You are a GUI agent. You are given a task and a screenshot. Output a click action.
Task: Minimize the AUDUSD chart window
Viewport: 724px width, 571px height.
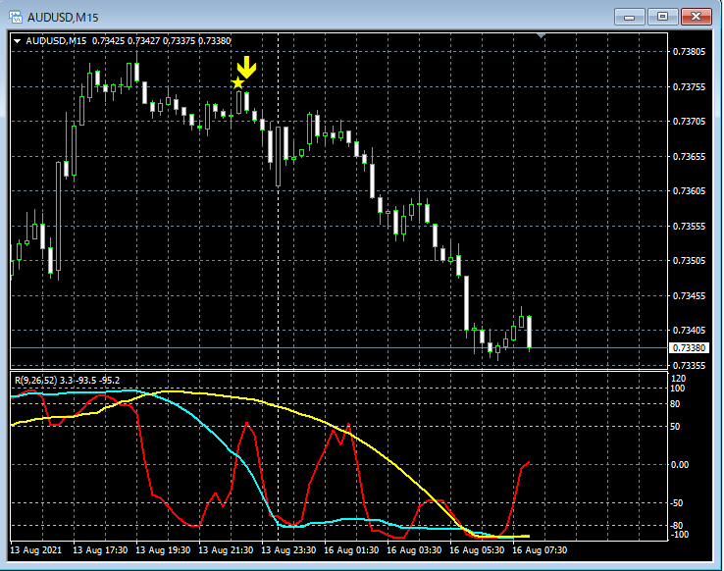(x=630, y=17)
